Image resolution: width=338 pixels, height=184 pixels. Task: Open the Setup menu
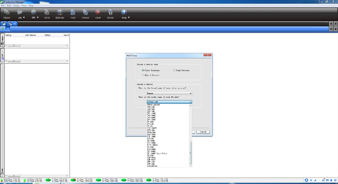(16, 6)
